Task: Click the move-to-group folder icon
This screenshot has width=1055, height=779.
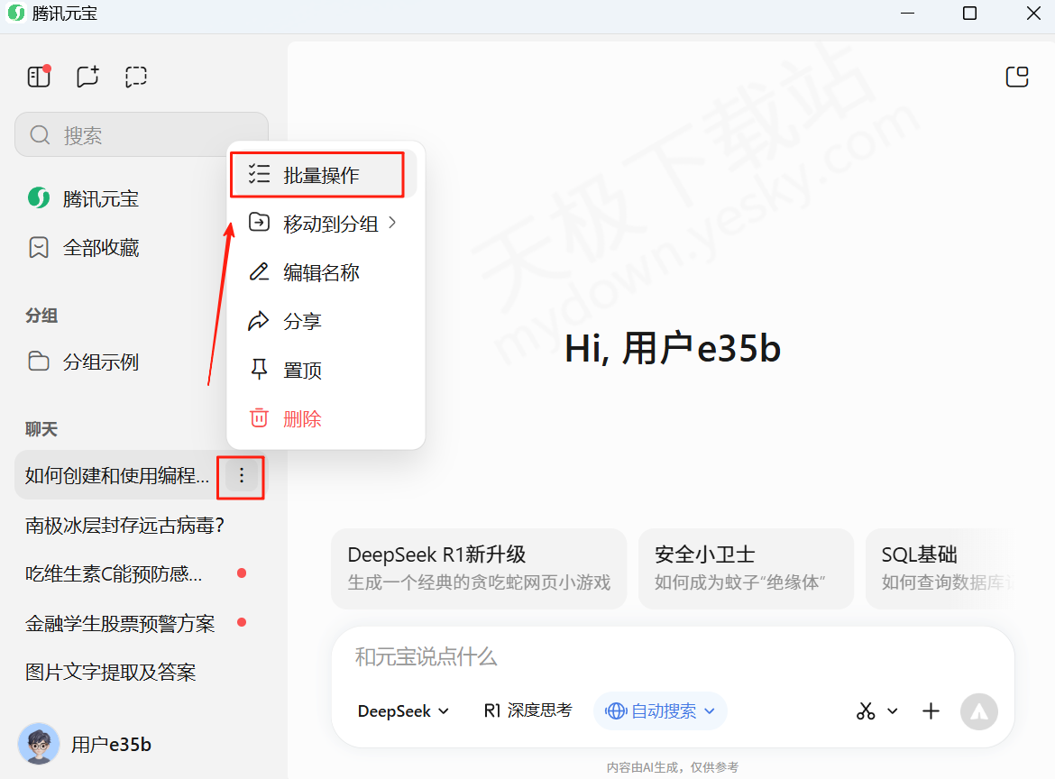Action: pos(259,222)
